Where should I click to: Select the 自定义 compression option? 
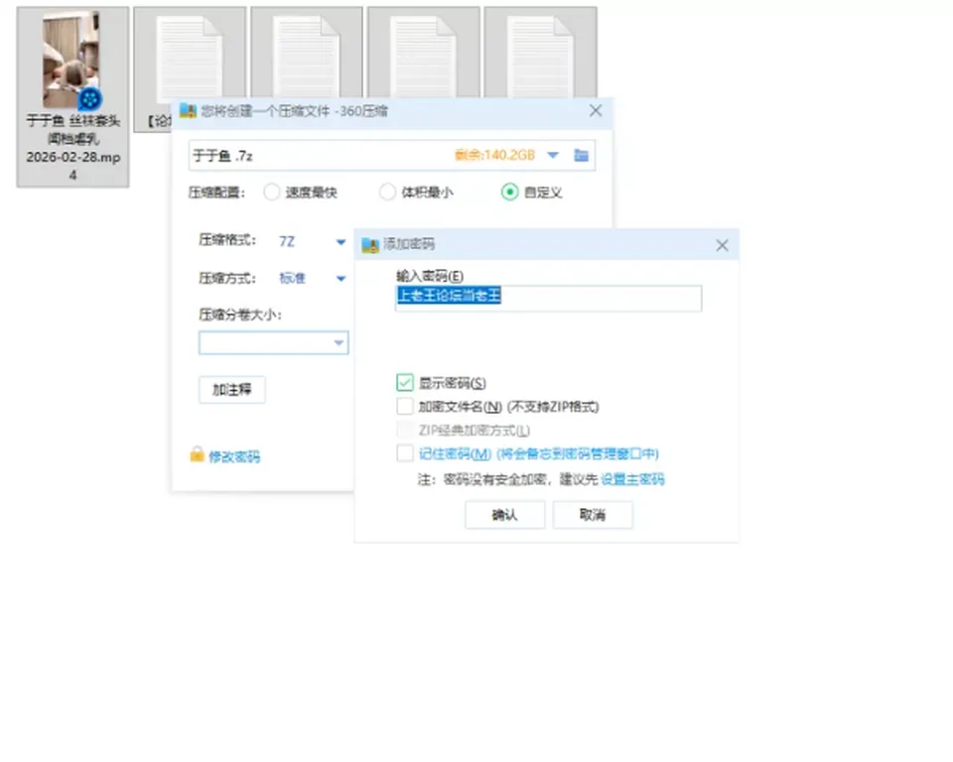point(509,192)
